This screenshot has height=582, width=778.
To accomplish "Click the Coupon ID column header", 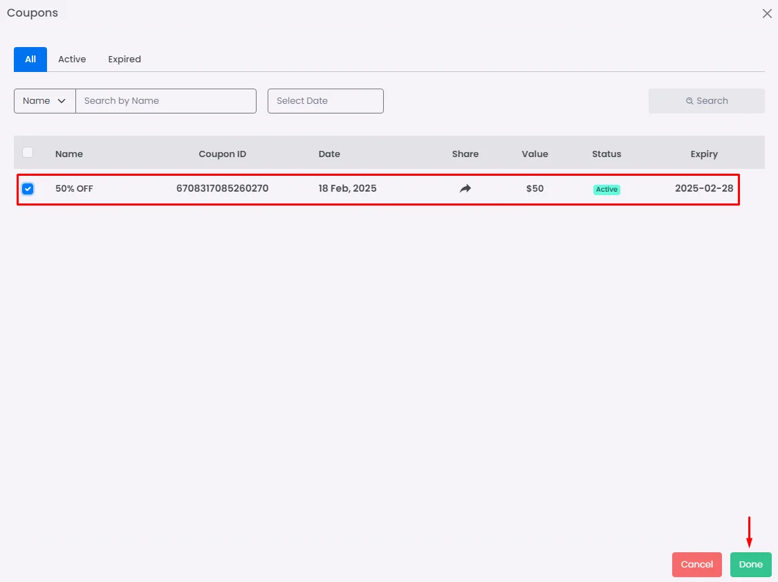I will (x=222, y=154).
